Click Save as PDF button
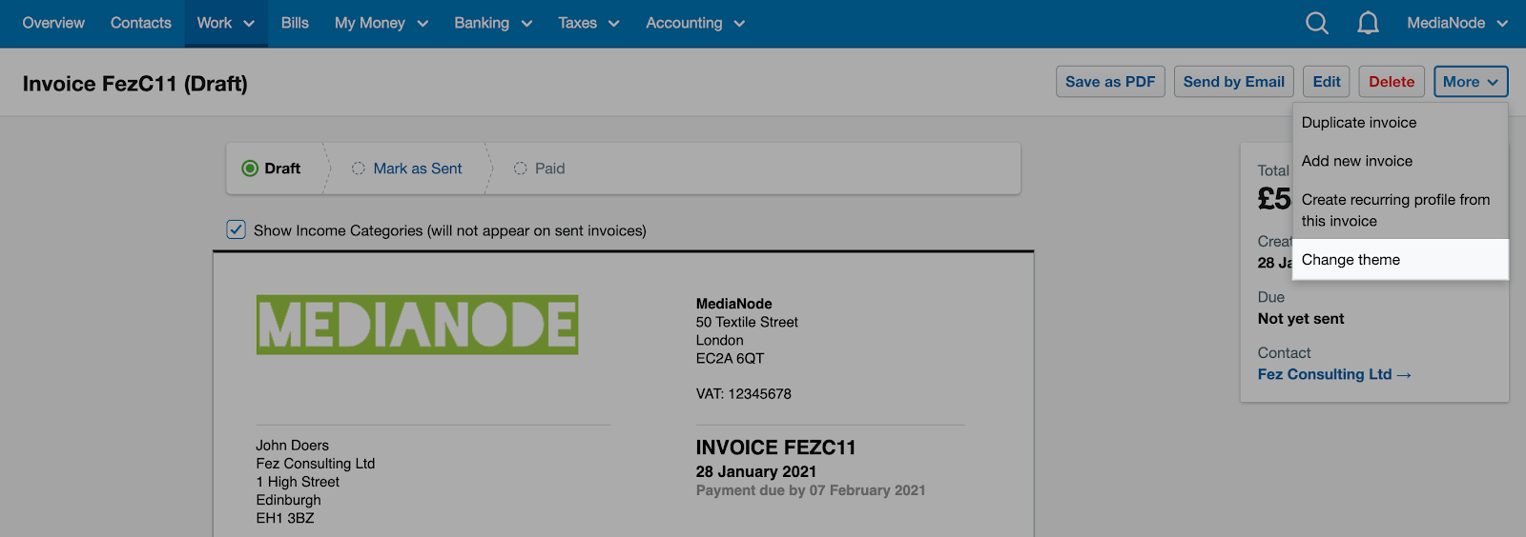Viewport: 1526px width, 537px height. point(1110,82)
